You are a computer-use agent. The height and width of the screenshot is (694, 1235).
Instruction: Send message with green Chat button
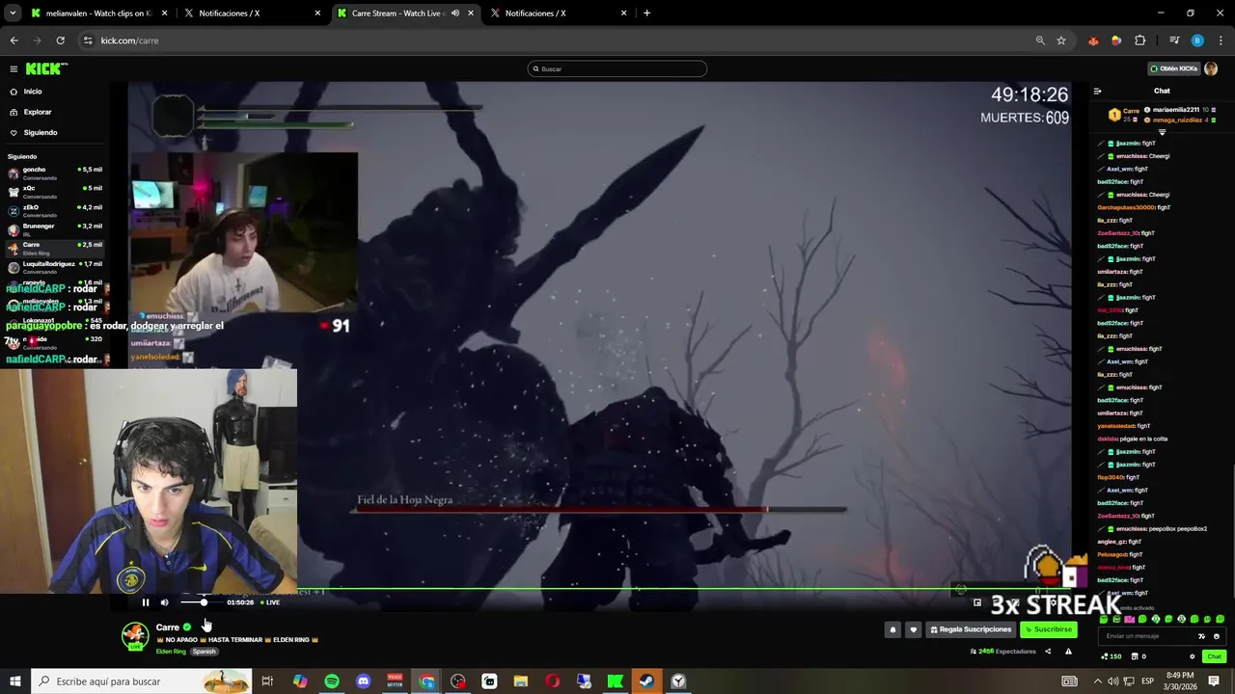click(1214, 656)
